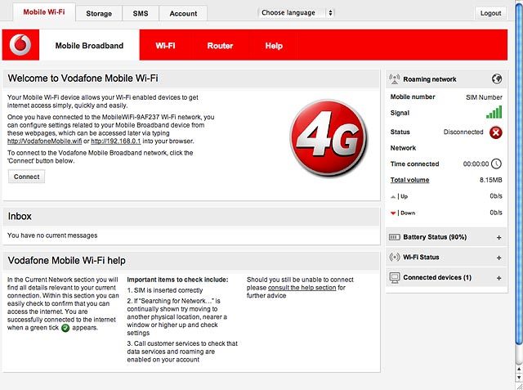
Task: Switch to the Storage tab
Action: click(x=99, y=13)
